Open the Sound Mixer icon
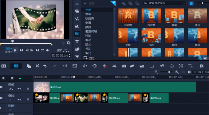Image resolution: width=209 pixels, height=115 pixels. pyautogui.click(x=114, y=66)
